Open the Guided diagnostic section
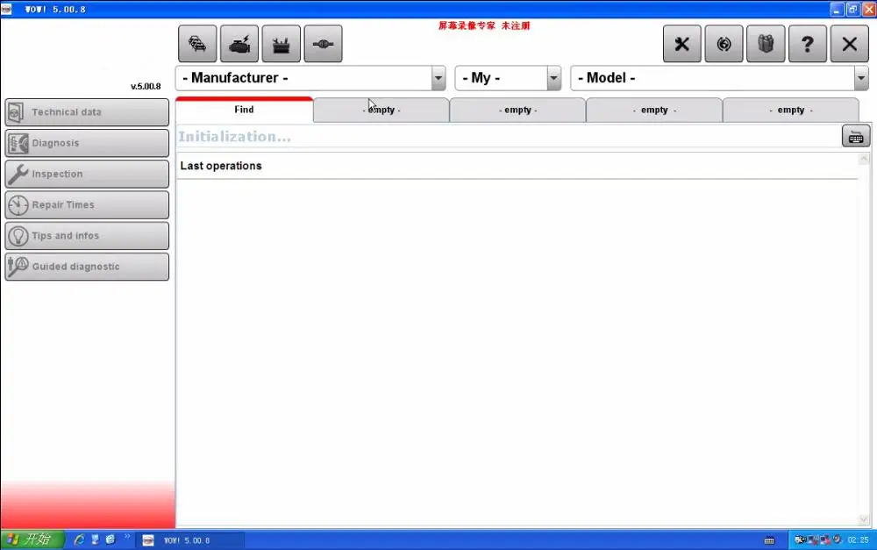The height and width of the screenshot is (550, 877). (x=87, y=267)
